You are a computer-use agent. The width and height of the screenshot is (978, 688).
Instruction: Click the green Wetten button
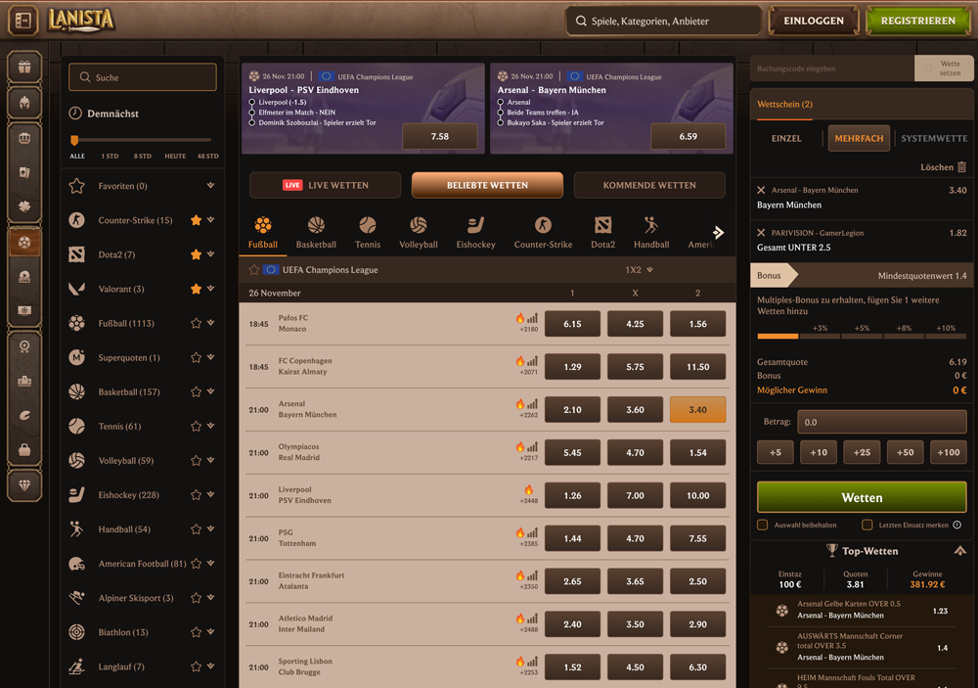coord(862,497)
